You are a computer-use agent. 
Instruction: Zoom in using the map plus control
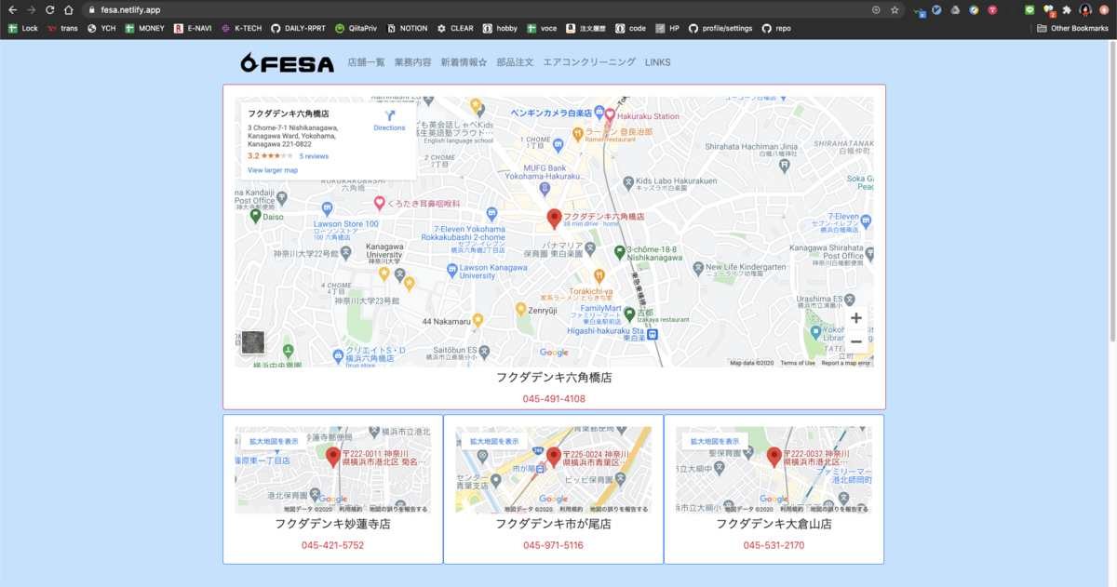[855, 318]
